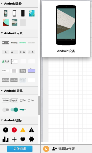This screenshot has width=92, height=153.
Task: Select the black Android phone shape
Action: (x=23, y=13)
